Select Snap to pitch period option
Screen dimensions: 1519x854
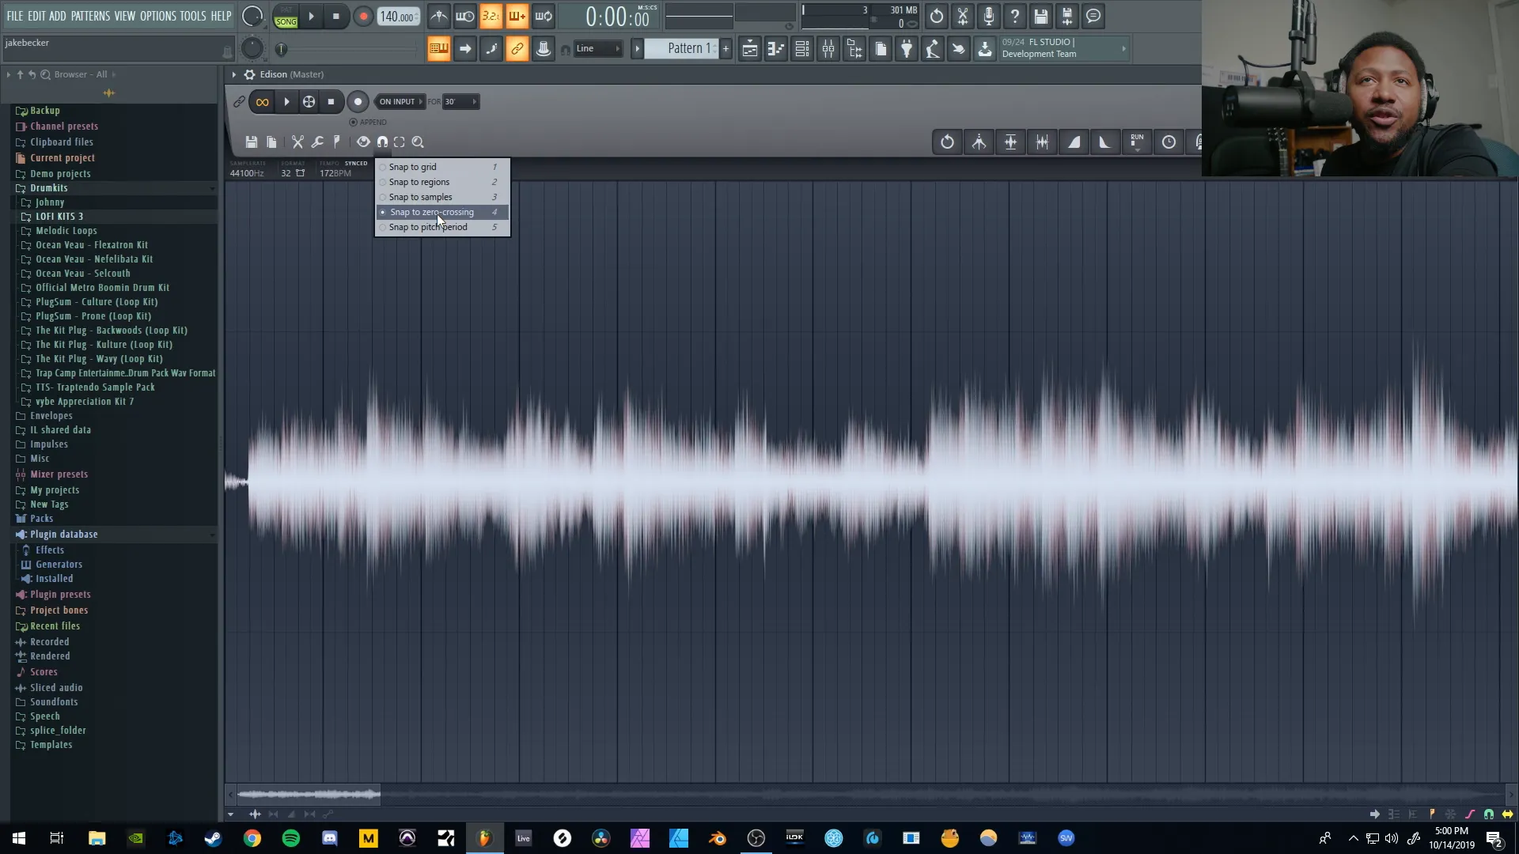[428, 227]
